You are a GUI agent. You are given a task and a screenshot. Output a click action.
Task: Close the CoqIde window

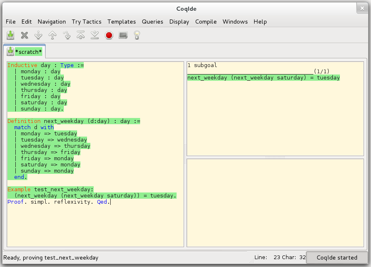362,9
